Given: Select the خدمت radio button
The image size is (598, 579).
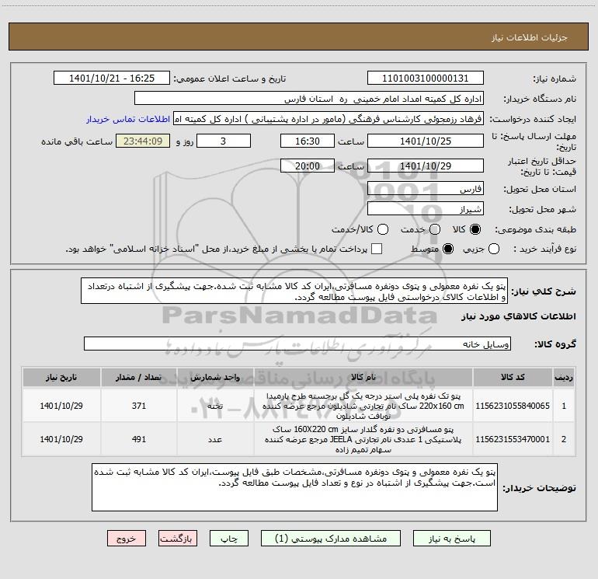Looking at the screenshot, I should point(435,229).
